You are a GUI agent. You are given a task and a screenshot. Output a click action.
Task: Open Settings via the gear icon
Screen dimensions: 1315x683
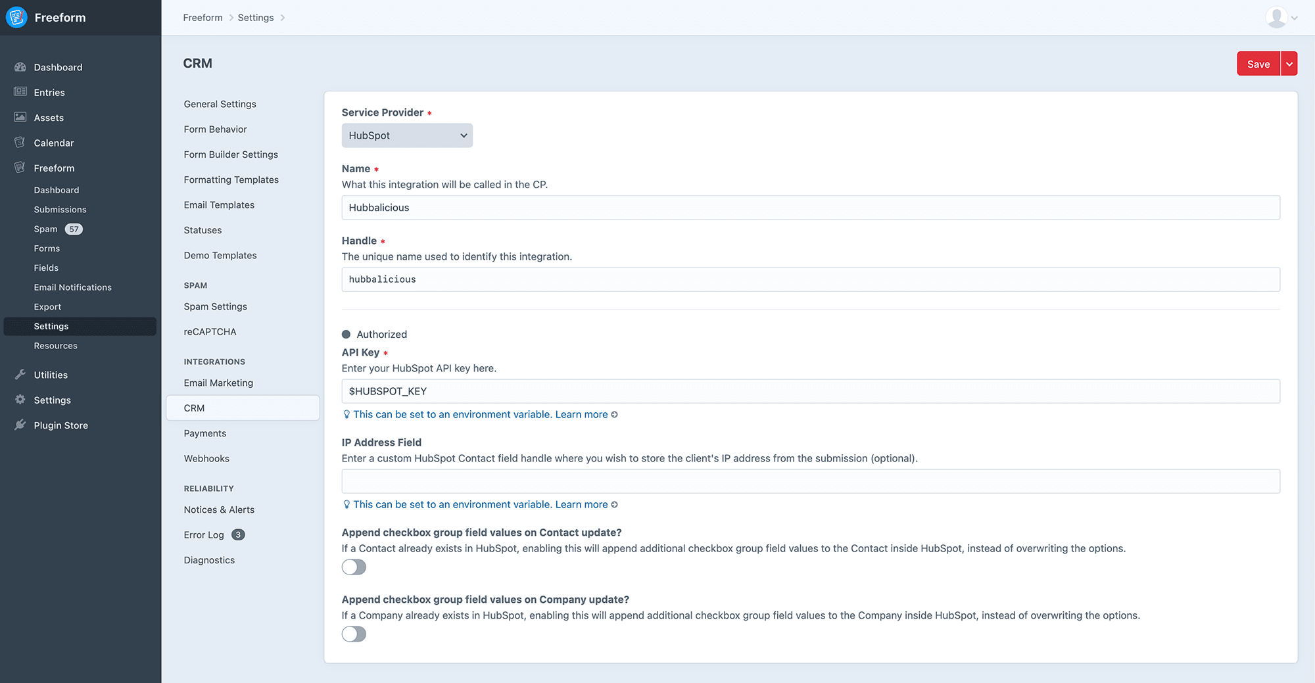[20, 400]
